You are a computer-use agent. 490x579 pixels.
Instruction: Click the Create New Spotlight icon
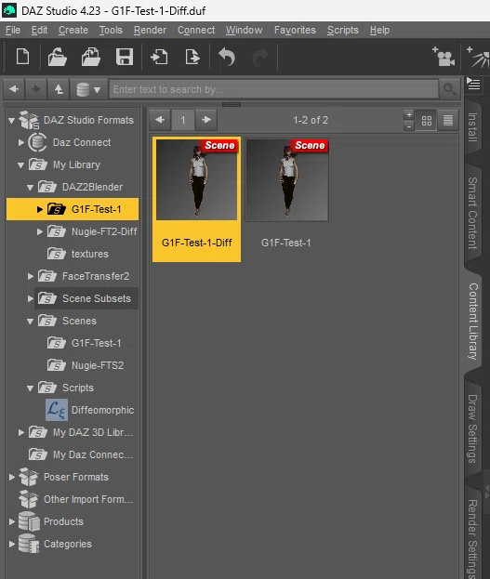click(478, 57)
